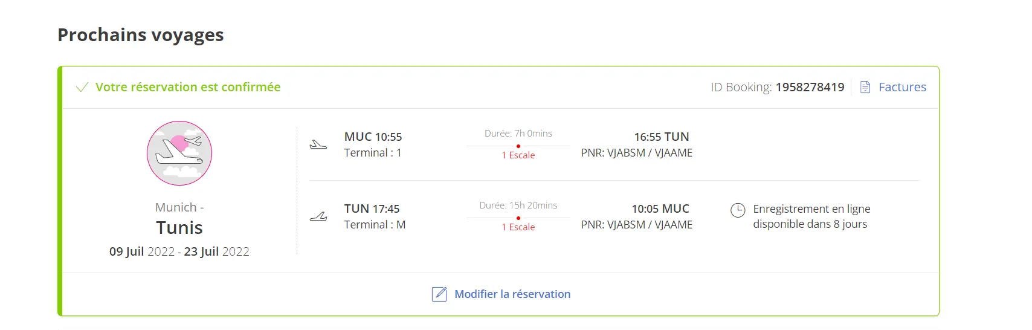Viewport: 1032px width, 330px height.
Task: Select the return 1 Escale label
Action: point(518,227)
